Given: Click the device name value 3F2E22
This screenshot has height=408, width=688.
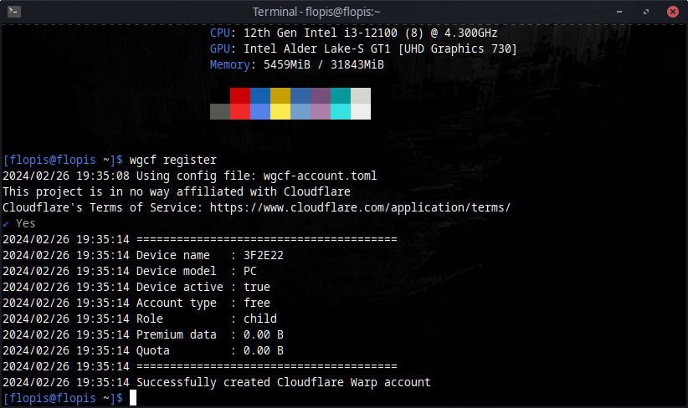Looking at the screenshot, I should coord(264,255).
